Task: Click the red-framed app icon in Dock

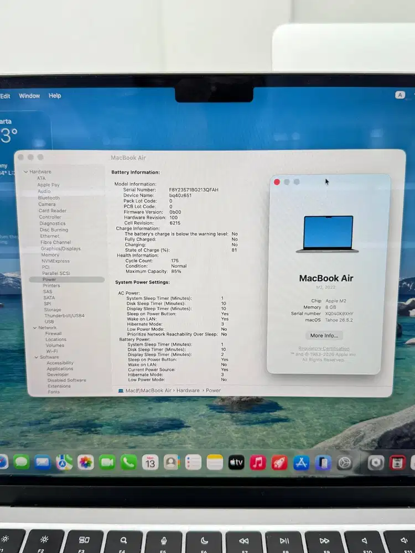Action: [x=397, y=463]
